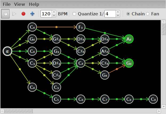Select the G3 node

pos(56,51)
